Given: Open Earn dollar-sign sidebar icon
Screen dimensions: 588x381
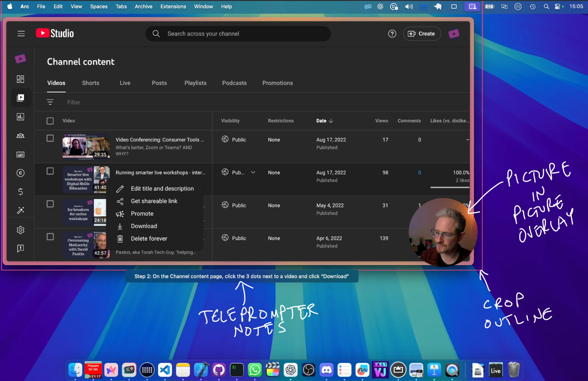Looking at the screenshot, I should click(x=20, y=192).
